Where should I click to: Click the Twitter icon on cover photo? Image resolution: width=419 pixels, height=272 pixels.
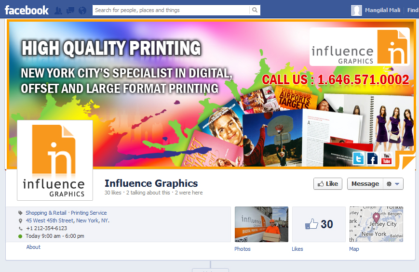(358, 158)
